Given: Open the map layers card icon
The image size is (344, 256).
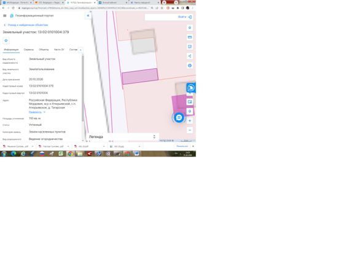Looking at the screenshot, I should [190, 37].
